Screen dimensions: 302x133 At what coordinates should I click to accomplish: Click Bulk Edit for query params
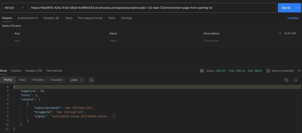pyautogui.click(x=290, y=33)
